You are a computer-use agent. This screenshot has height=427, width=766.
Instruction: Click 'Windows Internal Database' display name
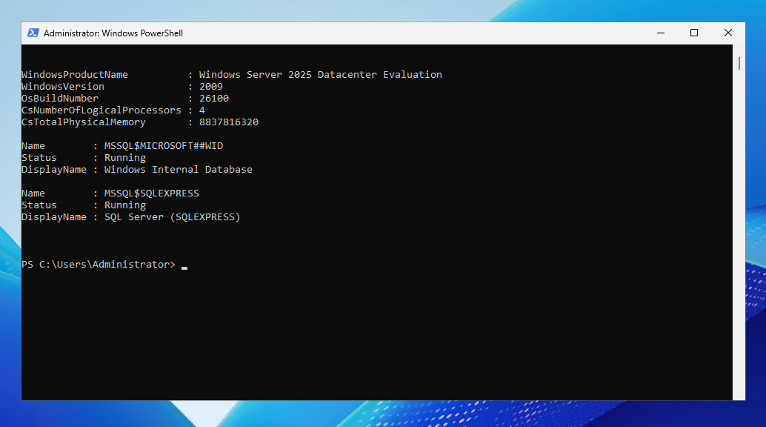(x=179, y=170)
